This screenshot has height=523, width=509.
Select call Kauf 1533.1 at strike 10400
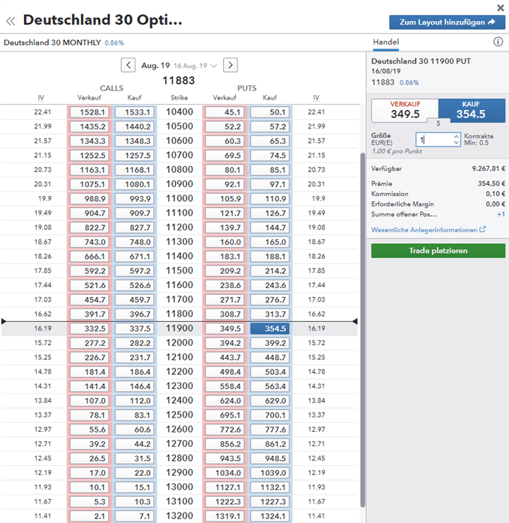pyautogui.click(x=135, y=112)
